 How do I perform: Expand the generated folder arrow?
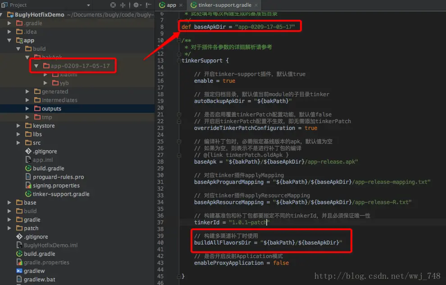[27, 91]
